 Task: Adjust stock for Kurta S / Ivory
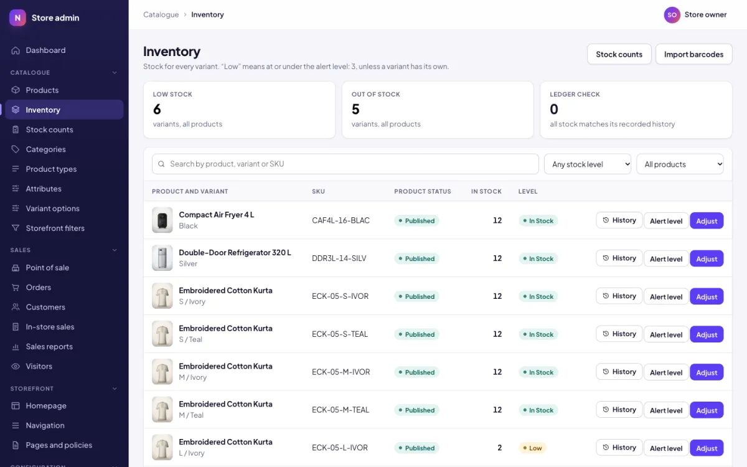(707, 297)
